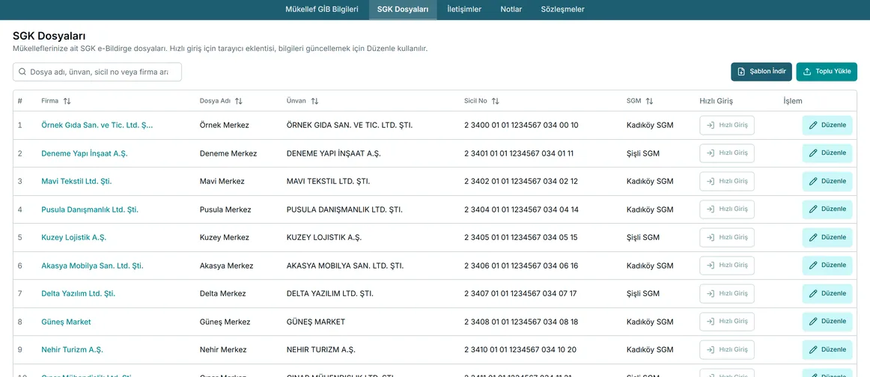The height and width of the screenshot is (377, 870).
Task: Open Delta Yazılım Ltd. Şti. company link
Action: (78, 293)
